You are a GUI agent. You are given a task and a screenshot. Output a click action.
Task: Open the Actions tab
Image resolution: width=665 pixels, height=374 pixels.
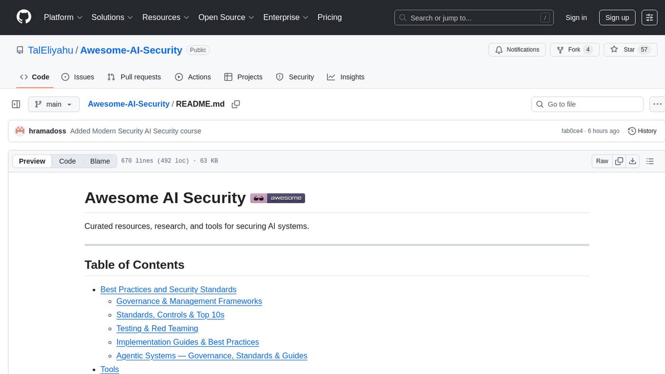pos(193,77)
